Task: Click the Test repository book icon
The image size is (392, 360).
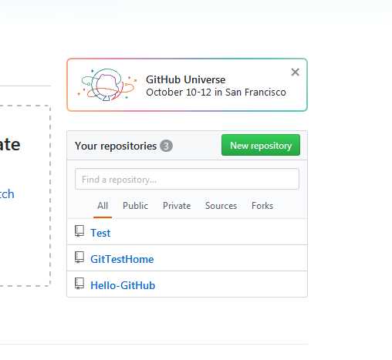Action: click(79, 231)
